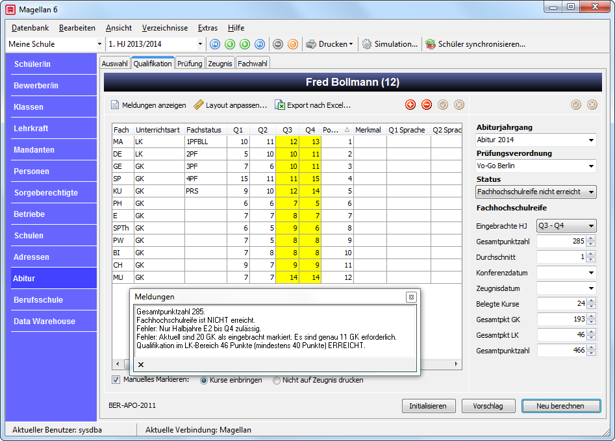Click the blue first-record navigation icon
This screenshot has width=615, height=441.
pyautogui.click(x=215, y=44)
